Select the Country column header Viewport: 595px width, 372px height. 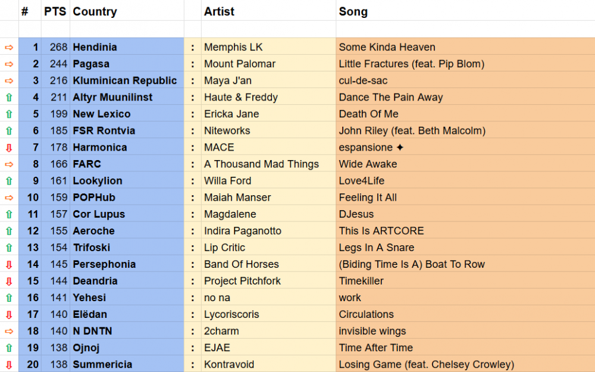point(95,11)
